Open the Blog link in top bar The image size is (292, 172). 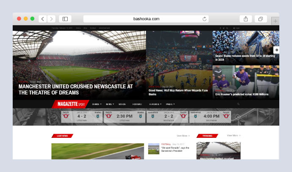tap(85, 28)
